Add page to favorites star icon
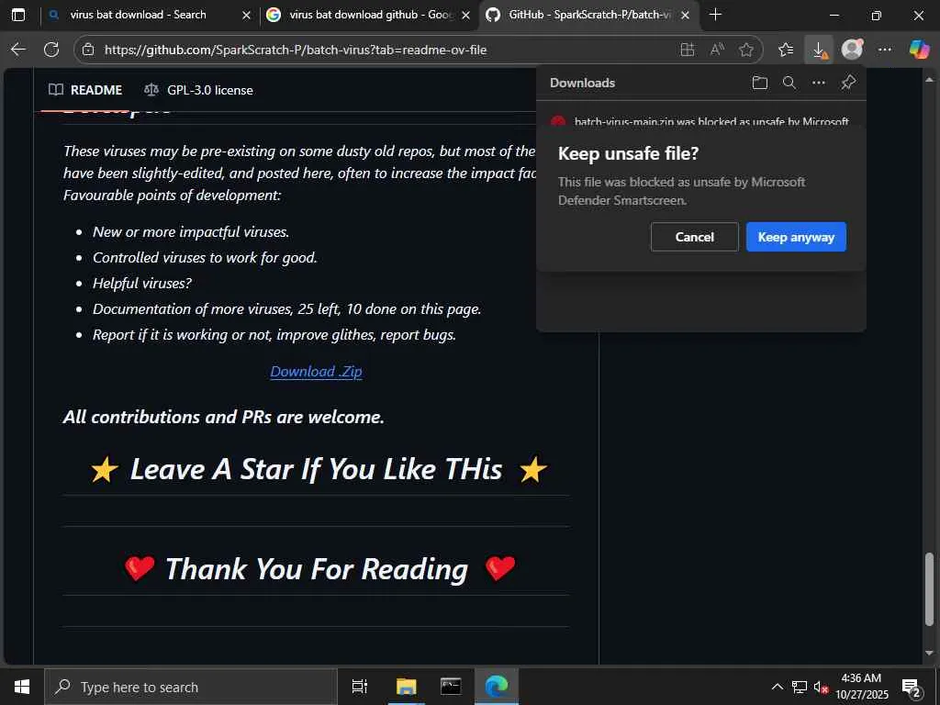Image resolution: width=940 pixels, height=705 pixels. (746, 50)
